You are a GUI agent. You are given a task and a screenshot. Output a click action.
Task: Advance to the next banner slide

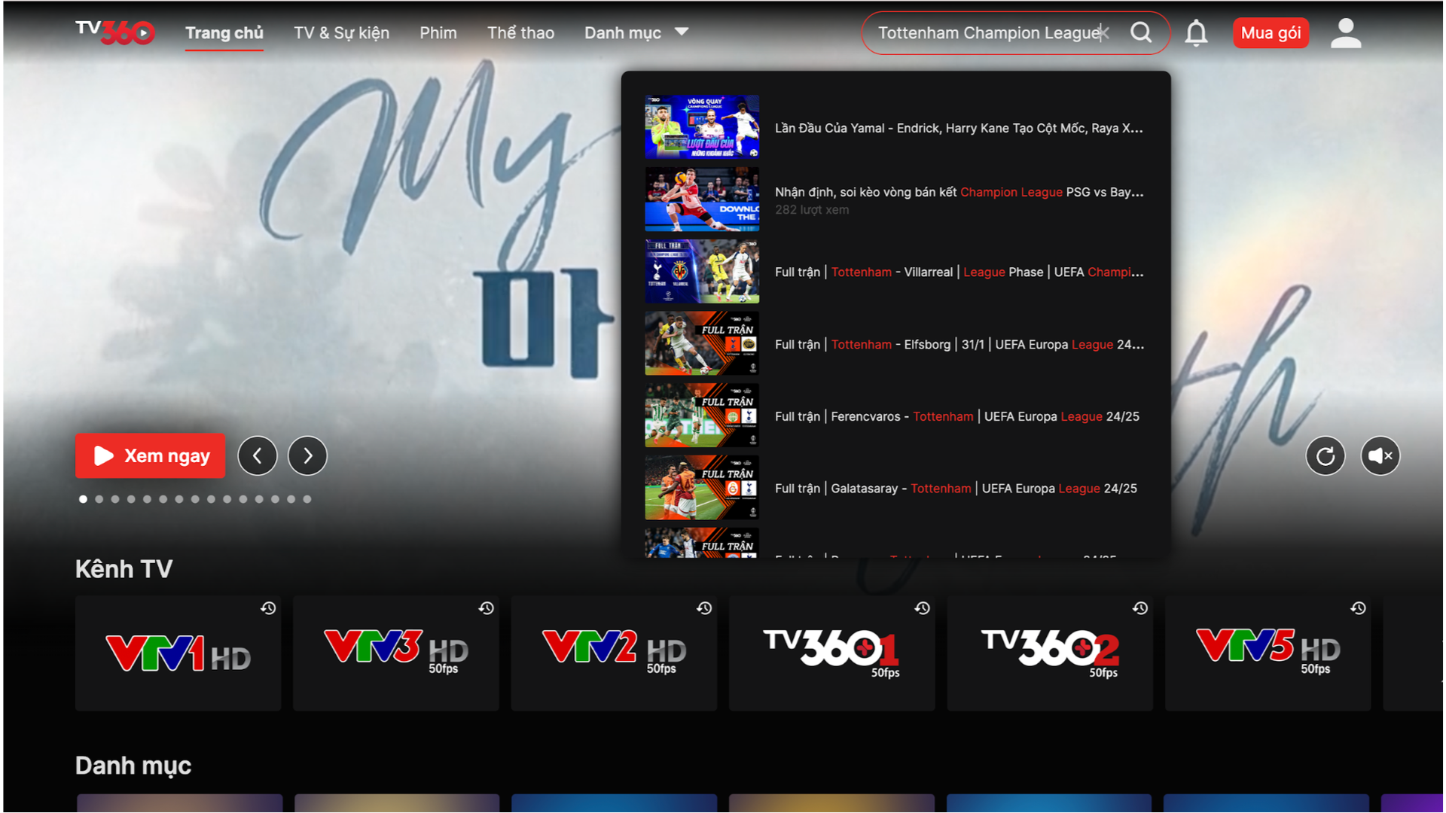(307, 455)
